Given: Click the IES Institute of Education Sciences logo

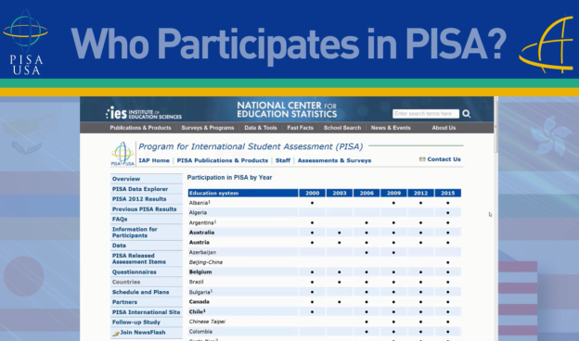Looking at the screenshot, I should tap(144, 113).
